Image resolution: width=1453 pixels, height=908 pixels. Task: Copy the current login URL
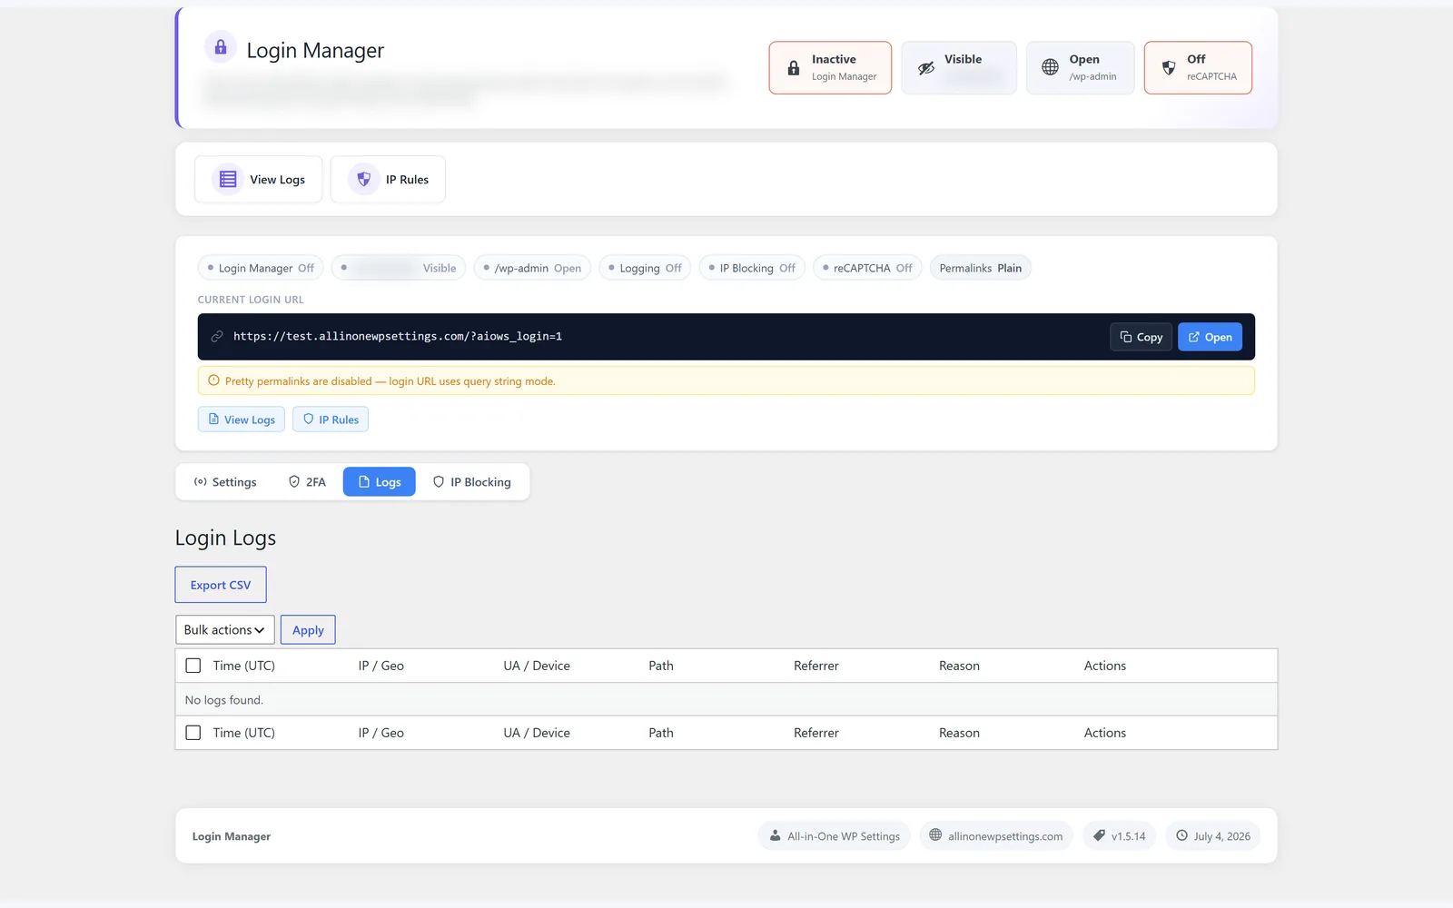pyautogui.click(x=1142, y=337)
